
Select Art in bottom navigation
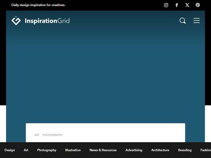(x=26, y=150)
